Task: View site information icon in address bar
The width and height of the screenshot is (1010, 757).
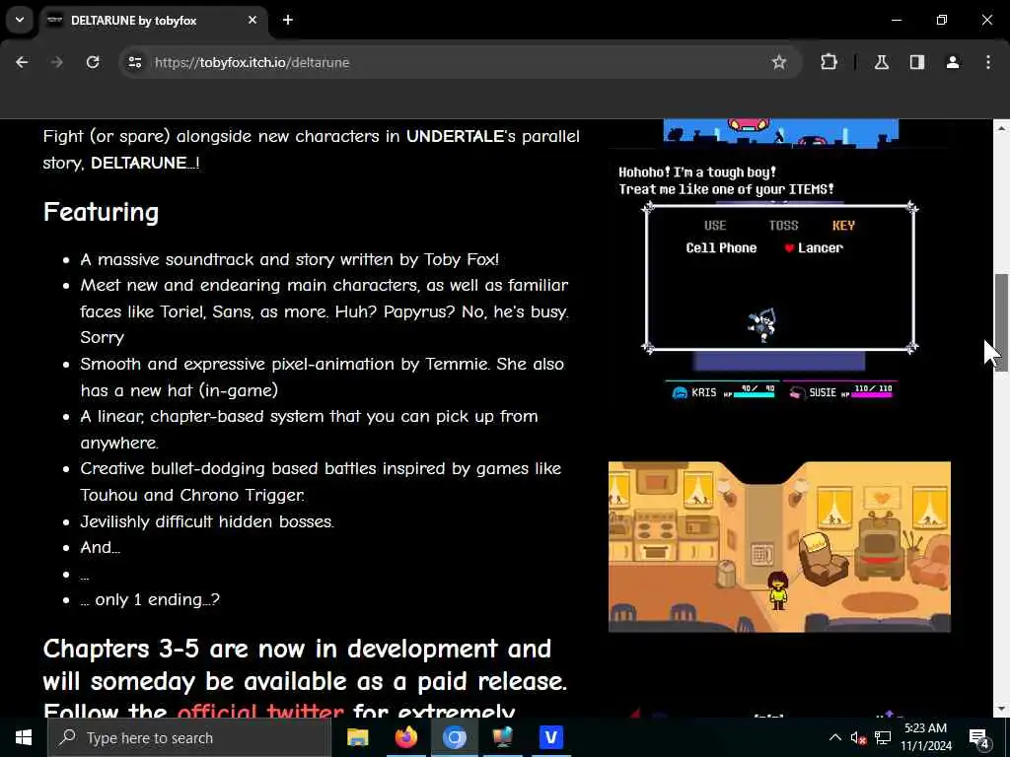Action: click(x=134, y=62)
